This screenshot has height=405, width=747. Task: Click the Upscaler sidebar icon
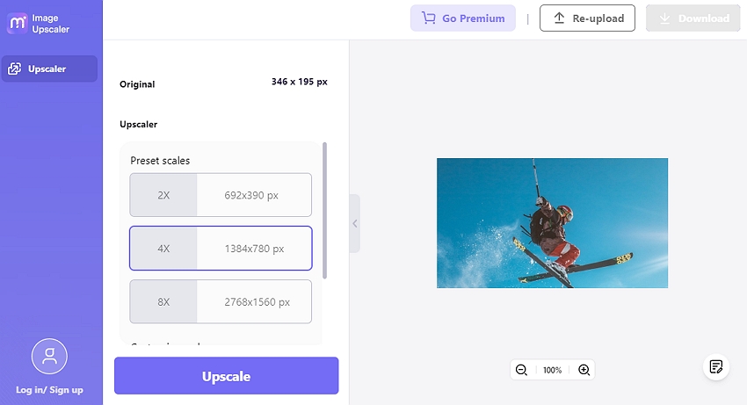click(x=15, y=69)
